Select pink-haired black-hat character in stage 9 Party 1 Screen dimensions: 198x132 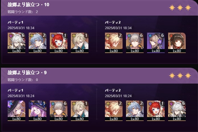(x=38, y=111)
